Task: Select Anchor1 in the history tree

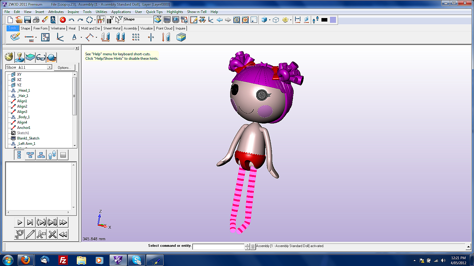Action: 24,128
